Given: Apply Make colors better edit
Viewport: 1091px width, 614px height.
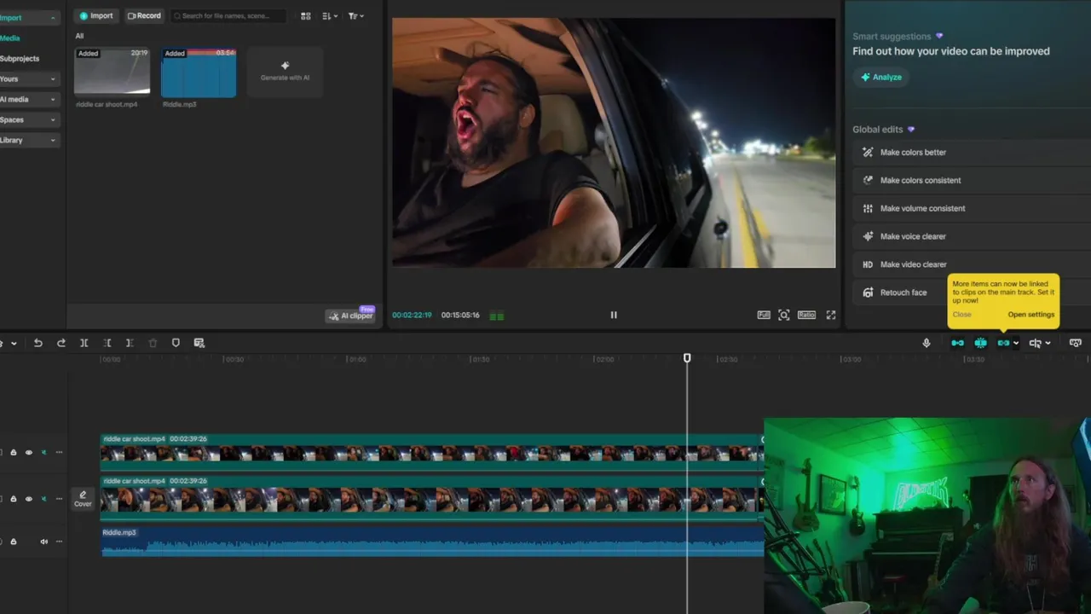Looking at the screenshot, I should 972,153.
